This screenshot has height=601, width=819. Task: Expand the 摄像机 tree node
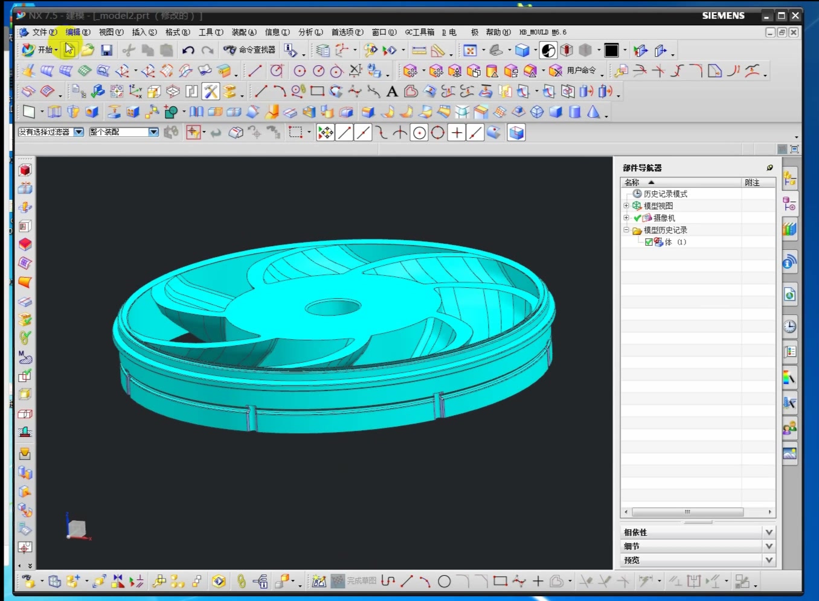(626, 218)
